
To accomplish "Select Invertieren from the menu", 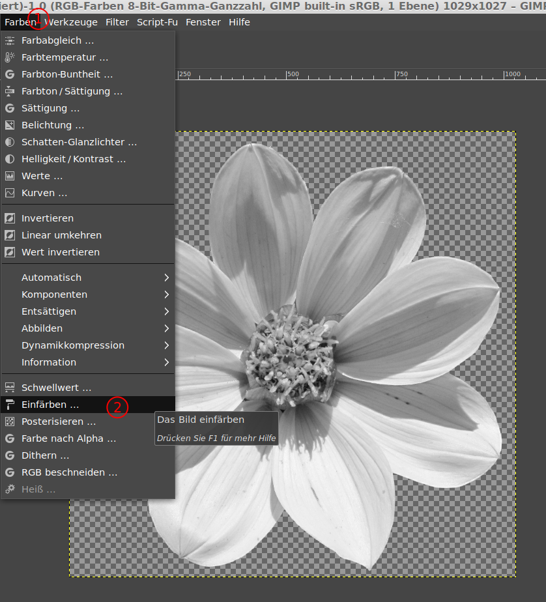I will tap(48, 218).
